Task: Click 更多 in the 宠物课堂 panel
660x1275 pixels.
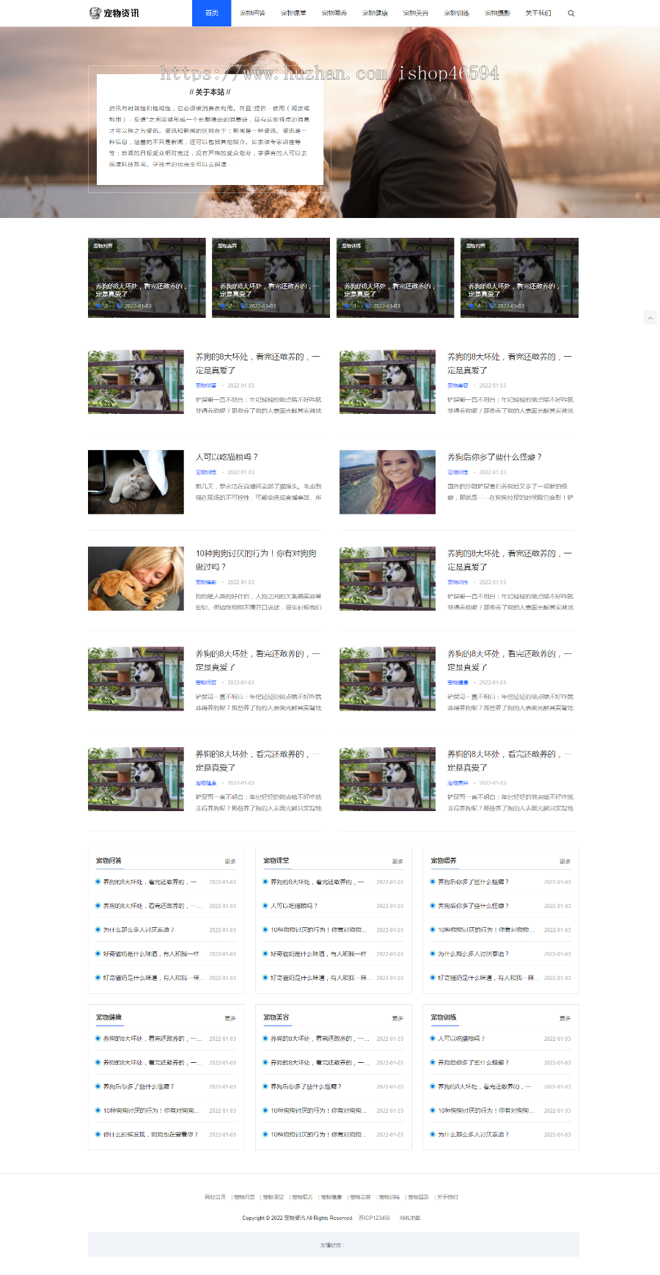Action: [397, 861]
